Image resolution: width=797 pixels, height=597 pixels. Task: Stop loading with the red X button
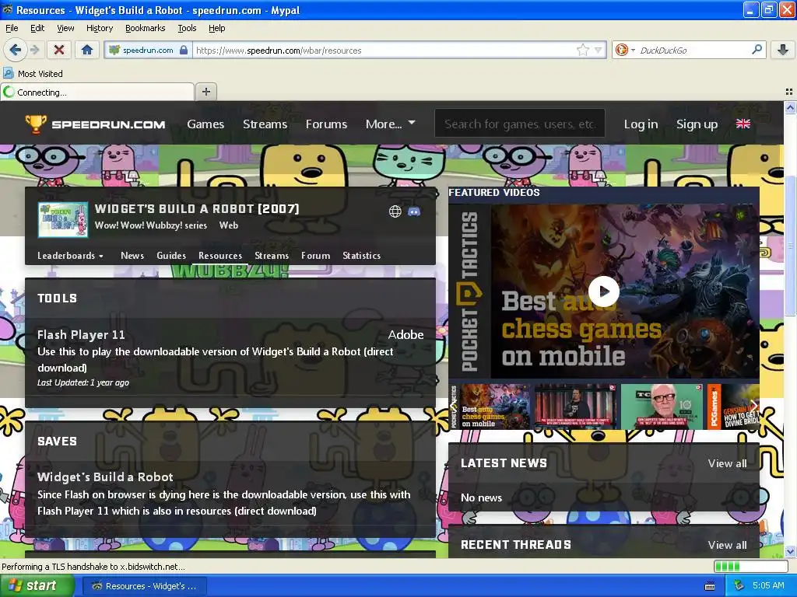point(59,50)
